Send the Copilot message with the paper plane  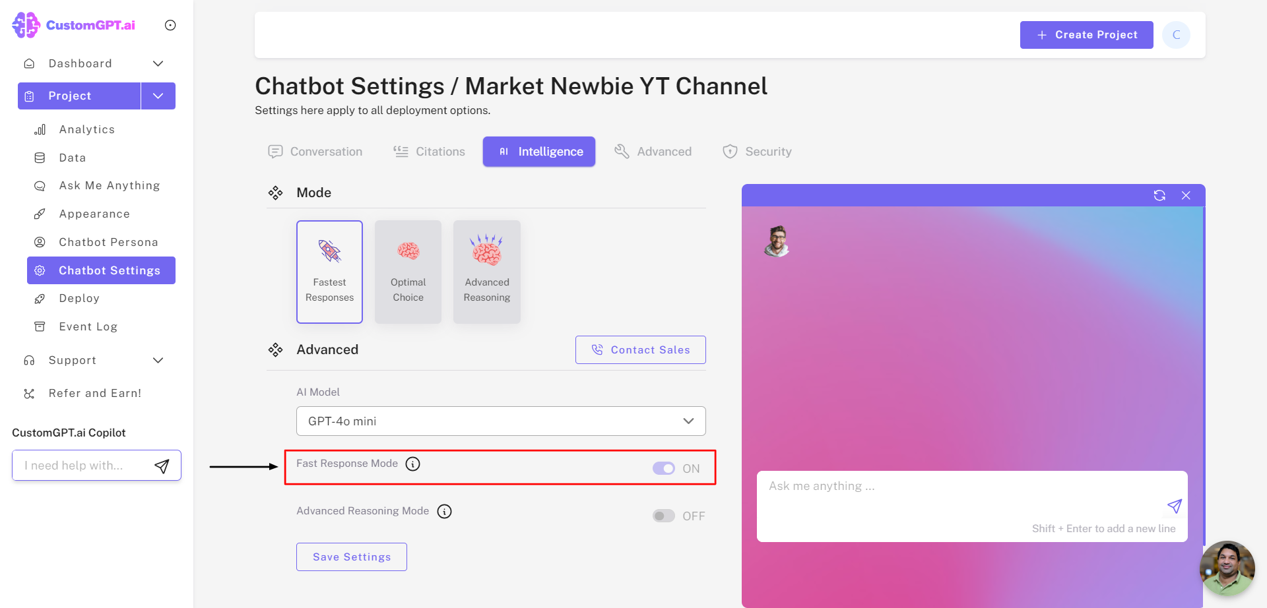(x=162, y=466)
